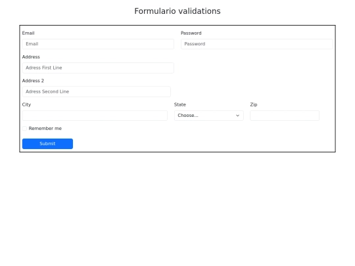Screen dimensions: 355x266
Task: Open the State 'Choose...' dropdown
Action: pos(209,116)
